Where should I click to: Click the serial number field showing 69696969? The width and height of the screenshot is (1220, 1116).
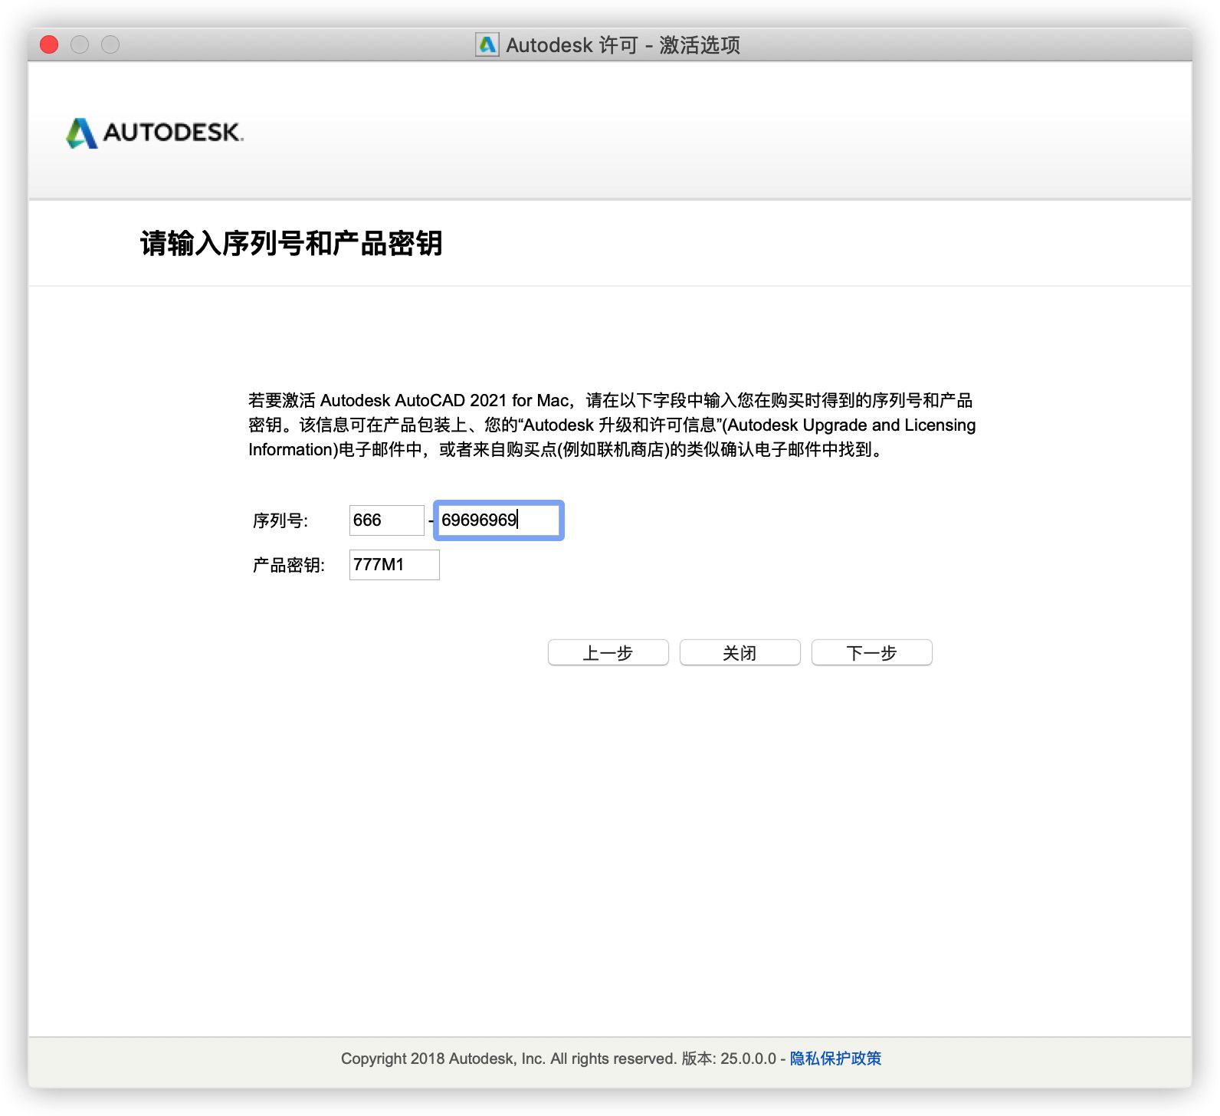499,520
